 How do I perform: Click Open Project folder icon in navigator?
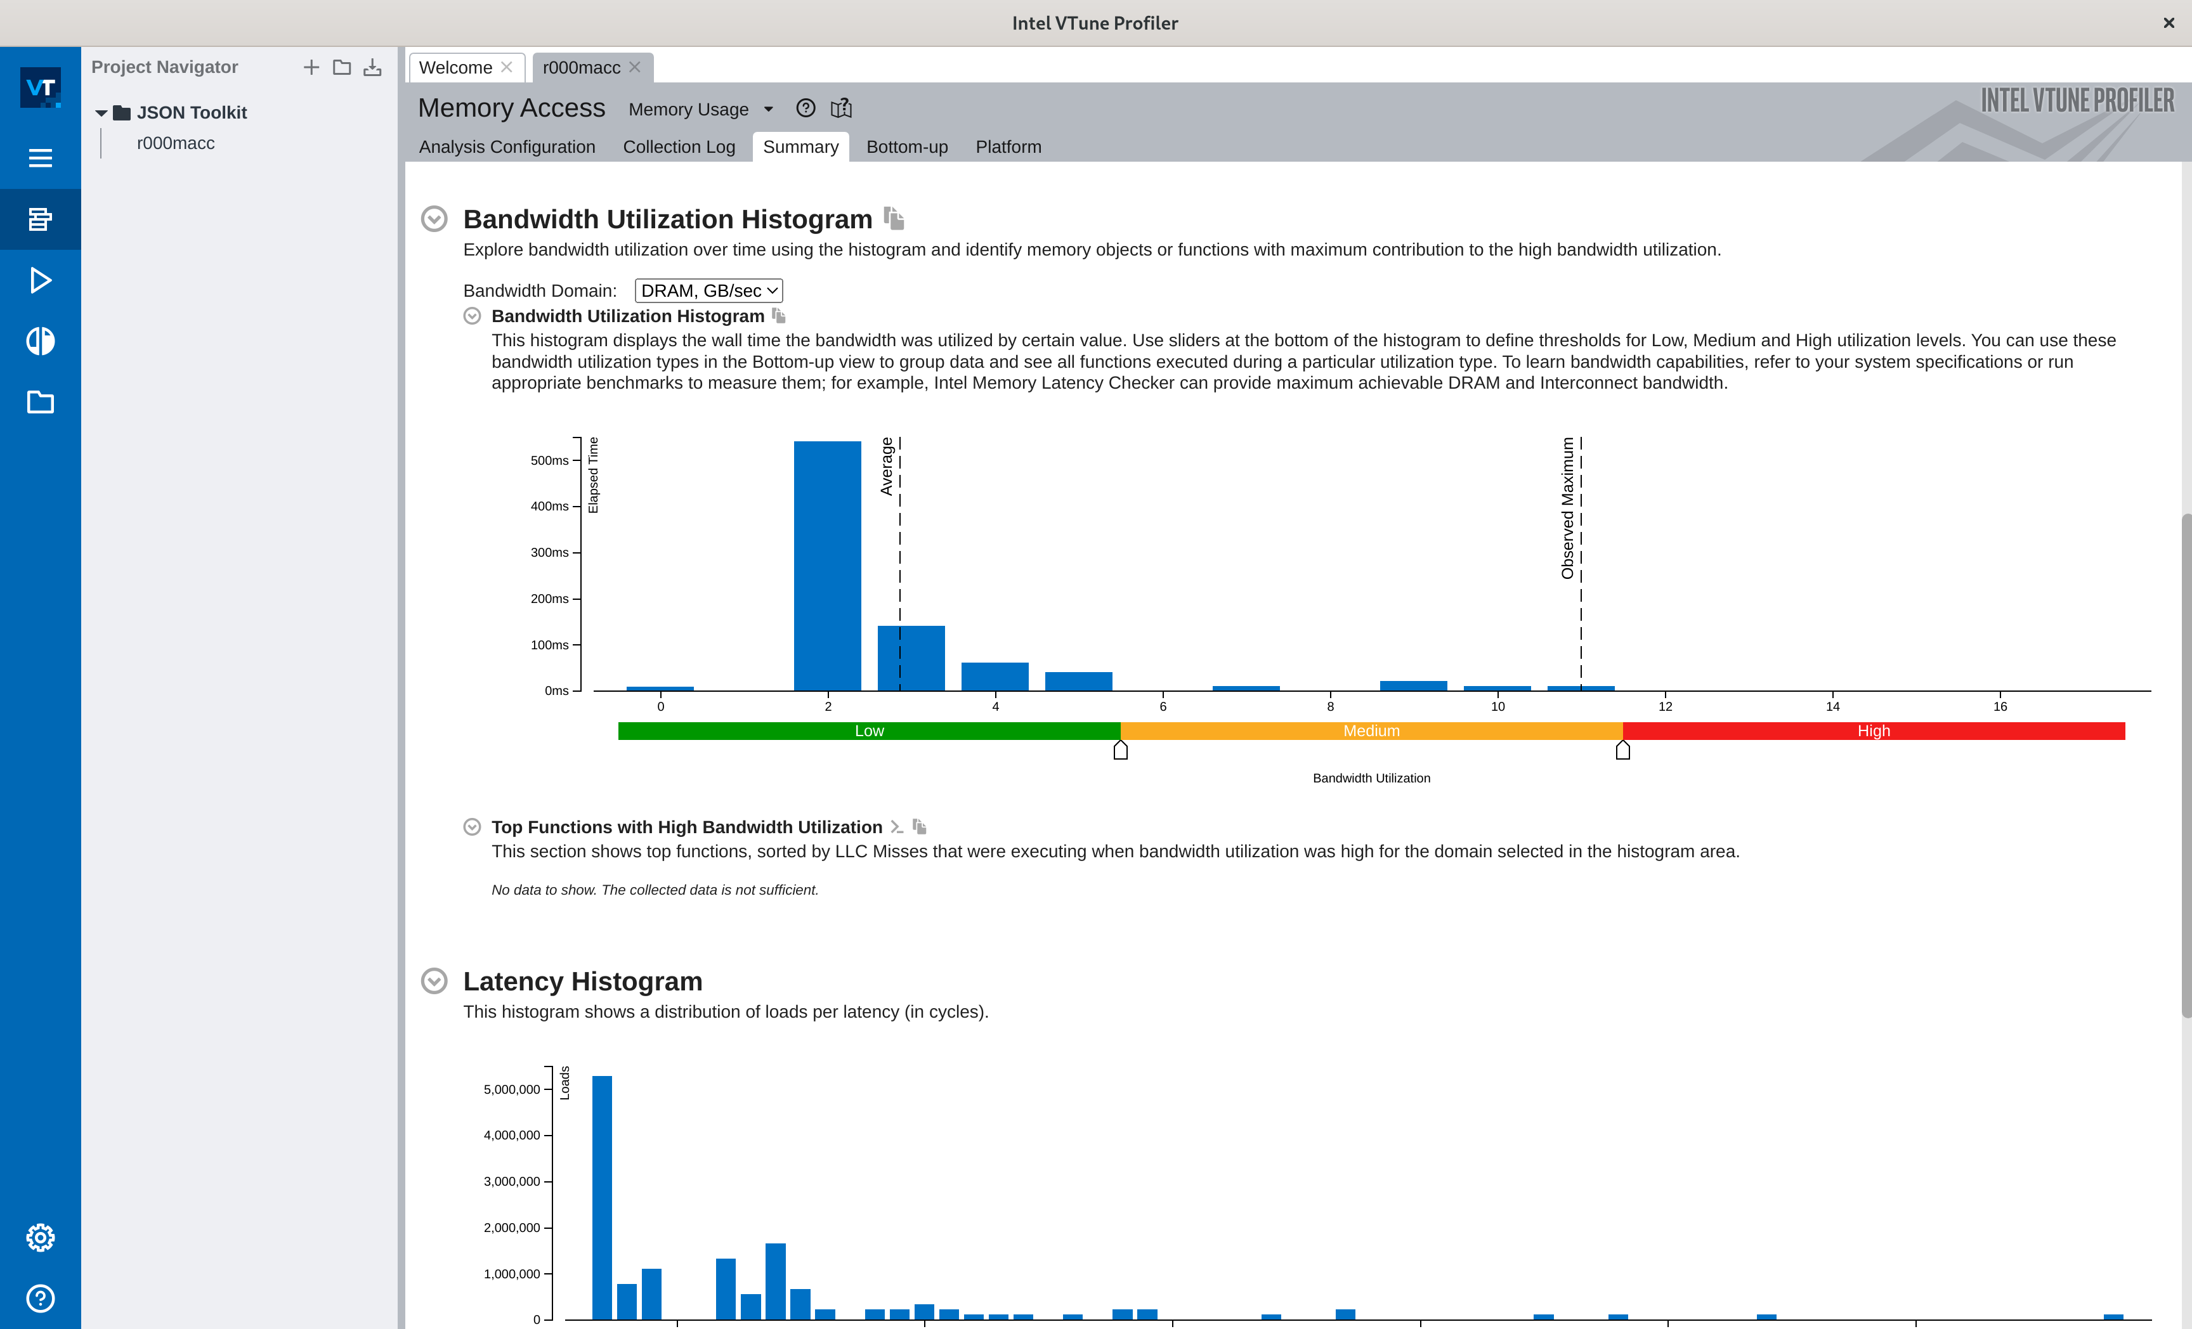coord(342,68)
